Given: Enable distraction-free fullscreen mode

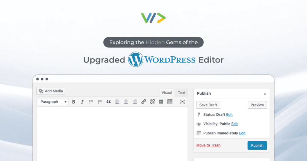Looking at the screenshot, I should tap(182, 102).
